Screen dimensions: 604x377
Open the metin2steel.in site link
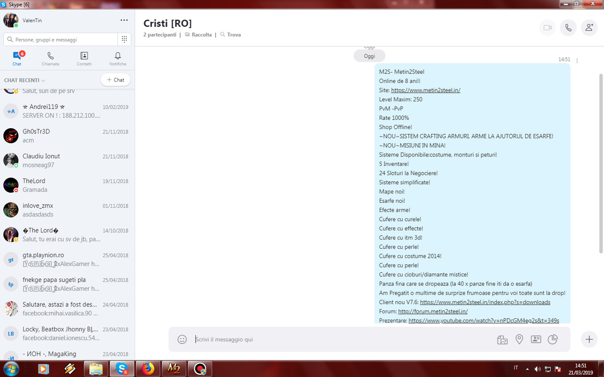(x=426, y=90)
